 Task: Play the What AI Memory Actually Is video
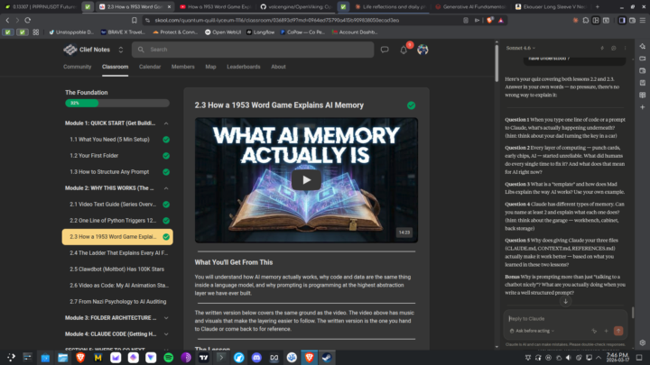306,180
